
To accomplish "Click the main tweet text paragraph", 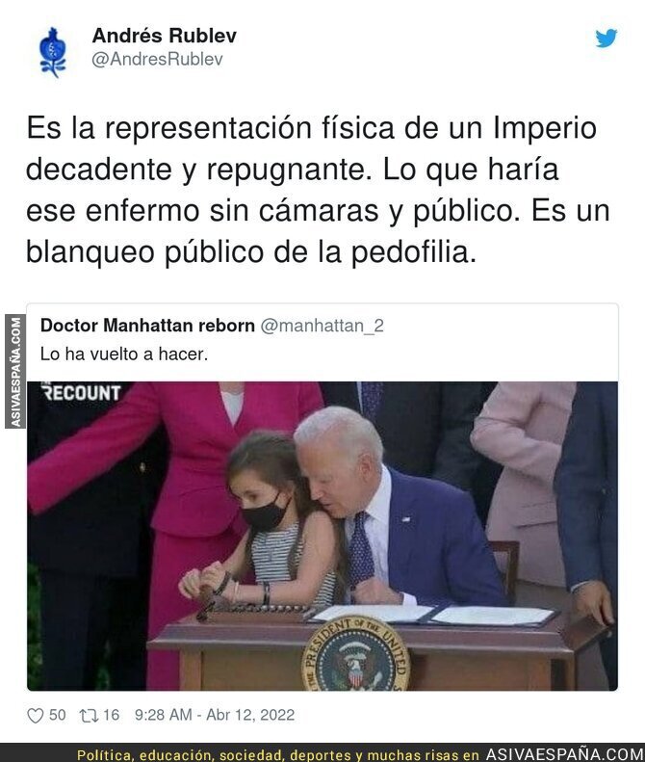I will pyautogui.click(x=318, y=190).
